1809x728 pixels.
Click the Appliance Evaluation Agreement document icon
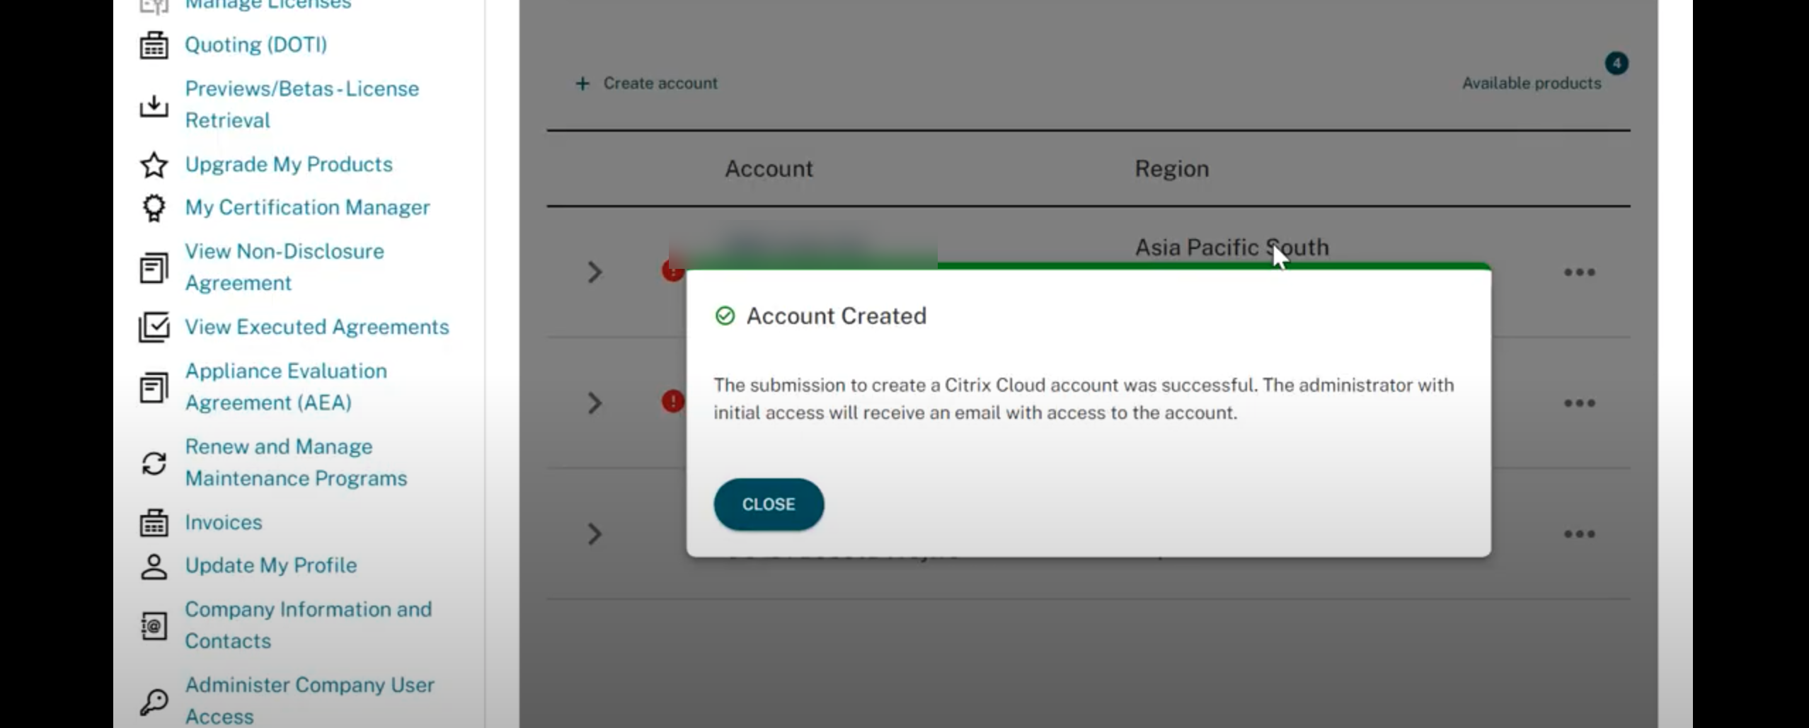(x=154, y=388)
